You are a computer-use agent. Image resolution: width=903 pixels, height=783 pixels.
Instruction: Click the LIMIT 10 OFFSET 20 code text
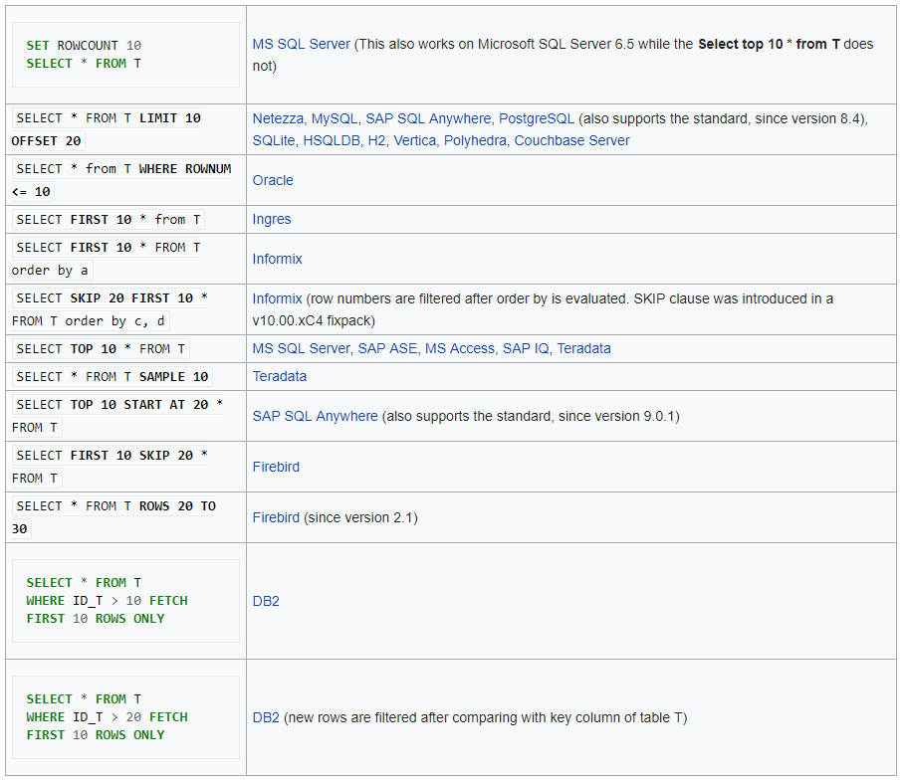point(106,129)
